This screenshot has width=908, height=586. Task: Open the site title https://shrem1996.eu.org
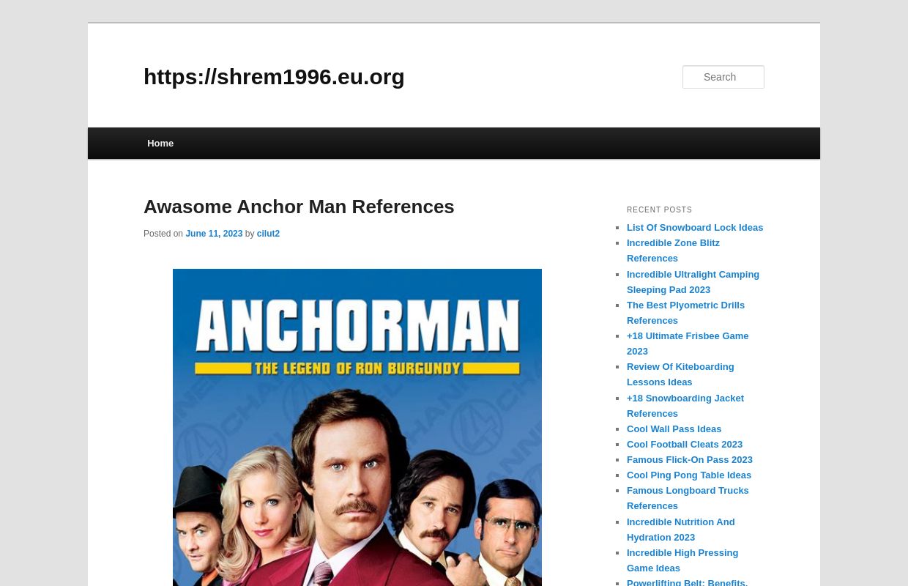point(274,77)
